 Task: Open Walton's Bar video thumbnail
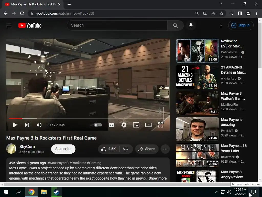point(197,103)
